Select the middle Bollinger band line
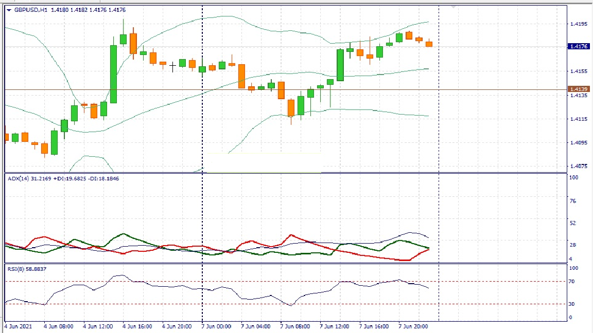The image size is (593, 333). (154, 108)
